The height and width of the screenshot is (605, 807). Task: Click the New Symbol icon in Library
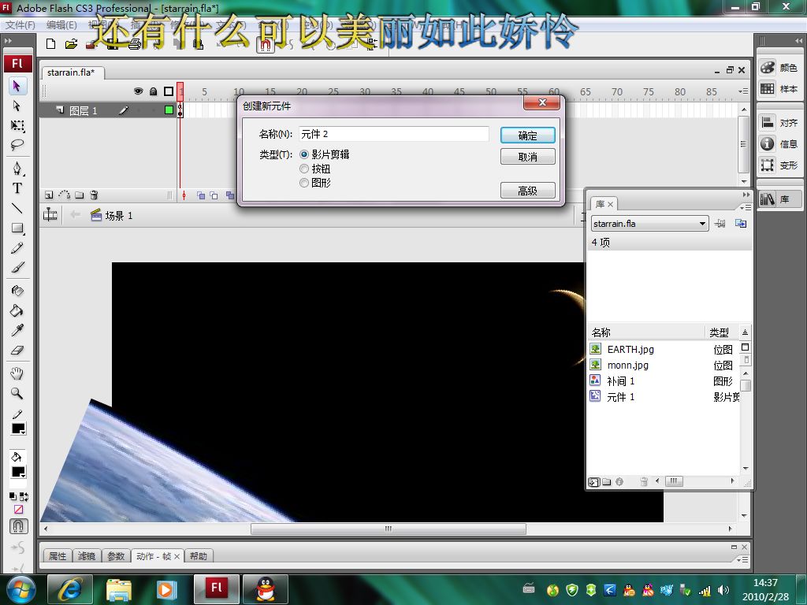click(594, 482)
